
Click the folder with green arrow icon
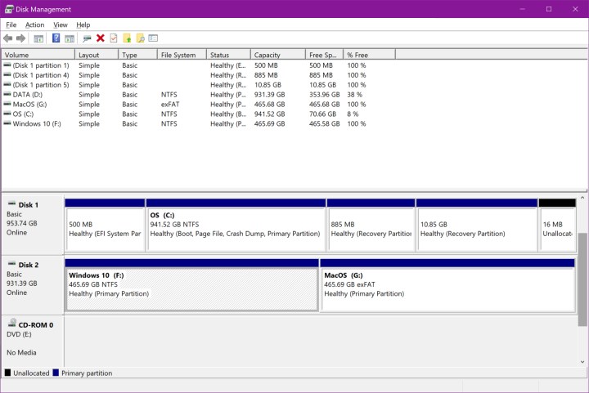coord(127,38)
